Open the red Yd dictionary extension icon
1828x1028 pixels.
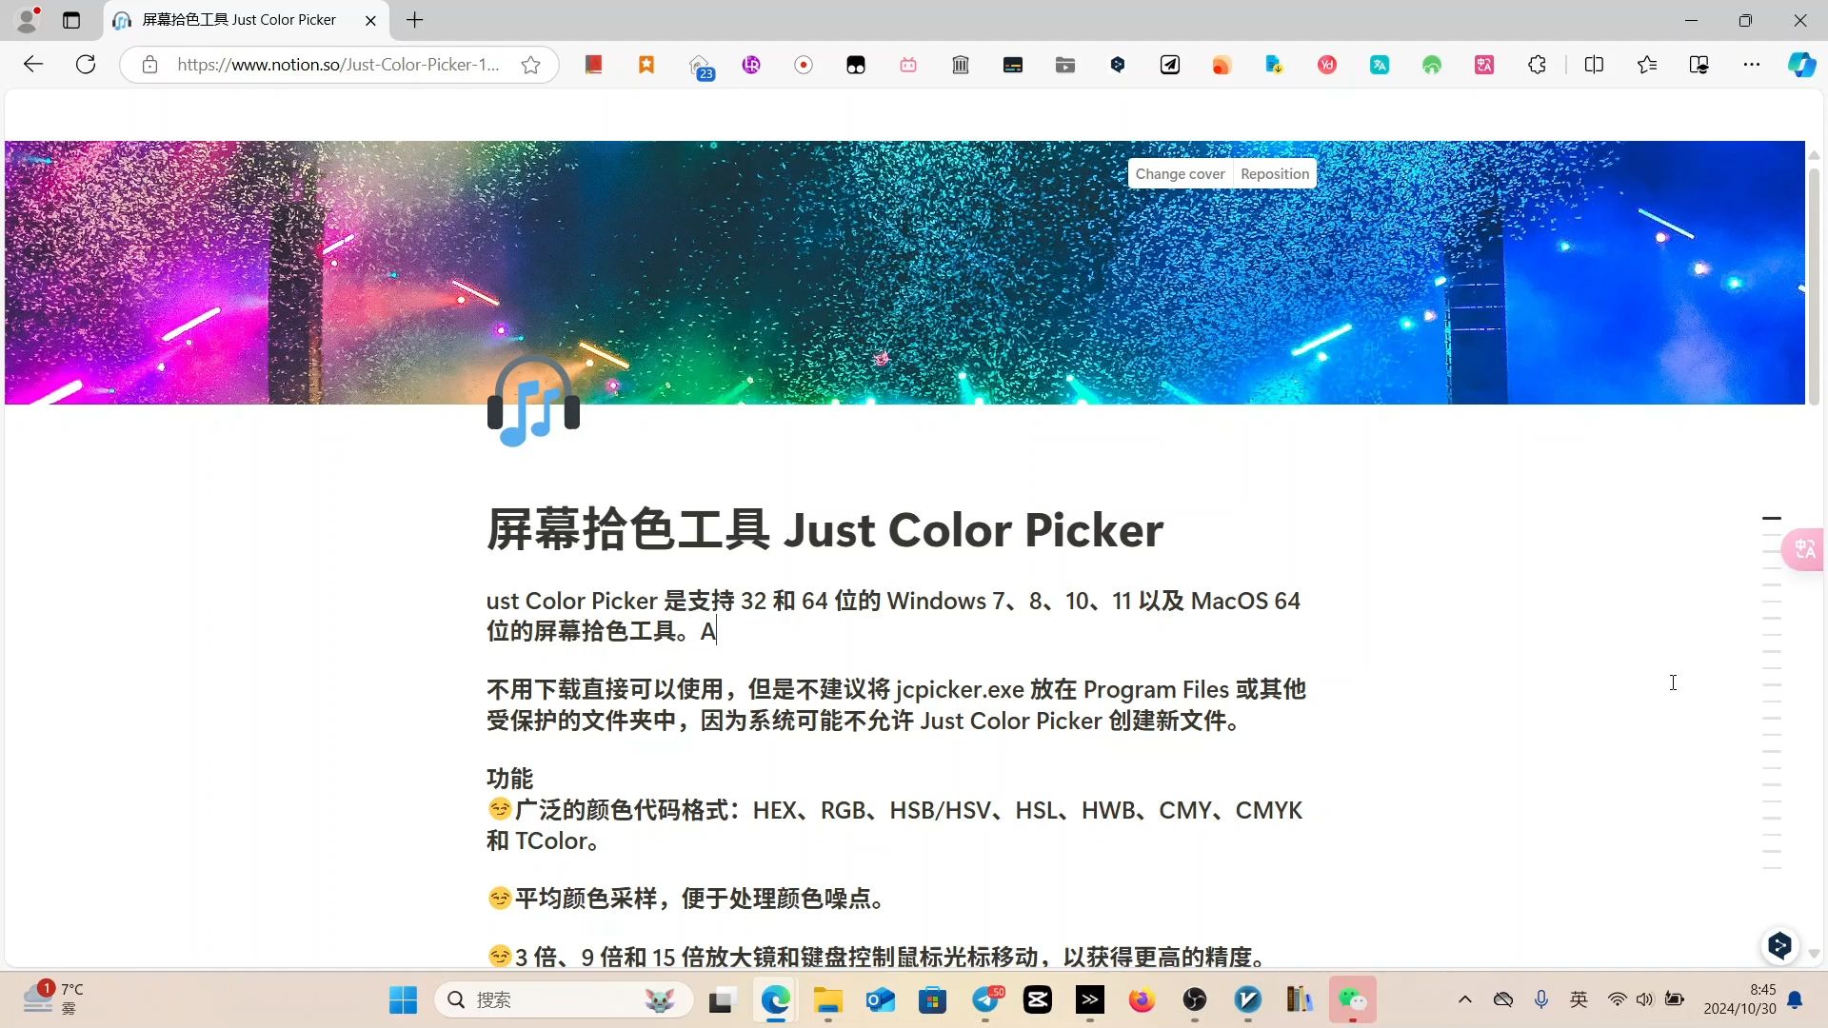pyautogui.click(x=1327, y=65)
